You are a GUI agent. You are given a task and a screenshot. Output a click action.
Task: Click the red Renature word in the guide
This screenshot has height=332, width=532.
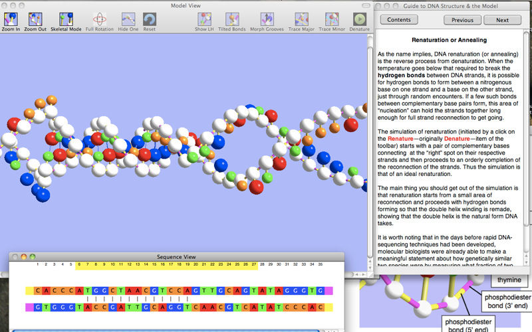coord(400,139)
